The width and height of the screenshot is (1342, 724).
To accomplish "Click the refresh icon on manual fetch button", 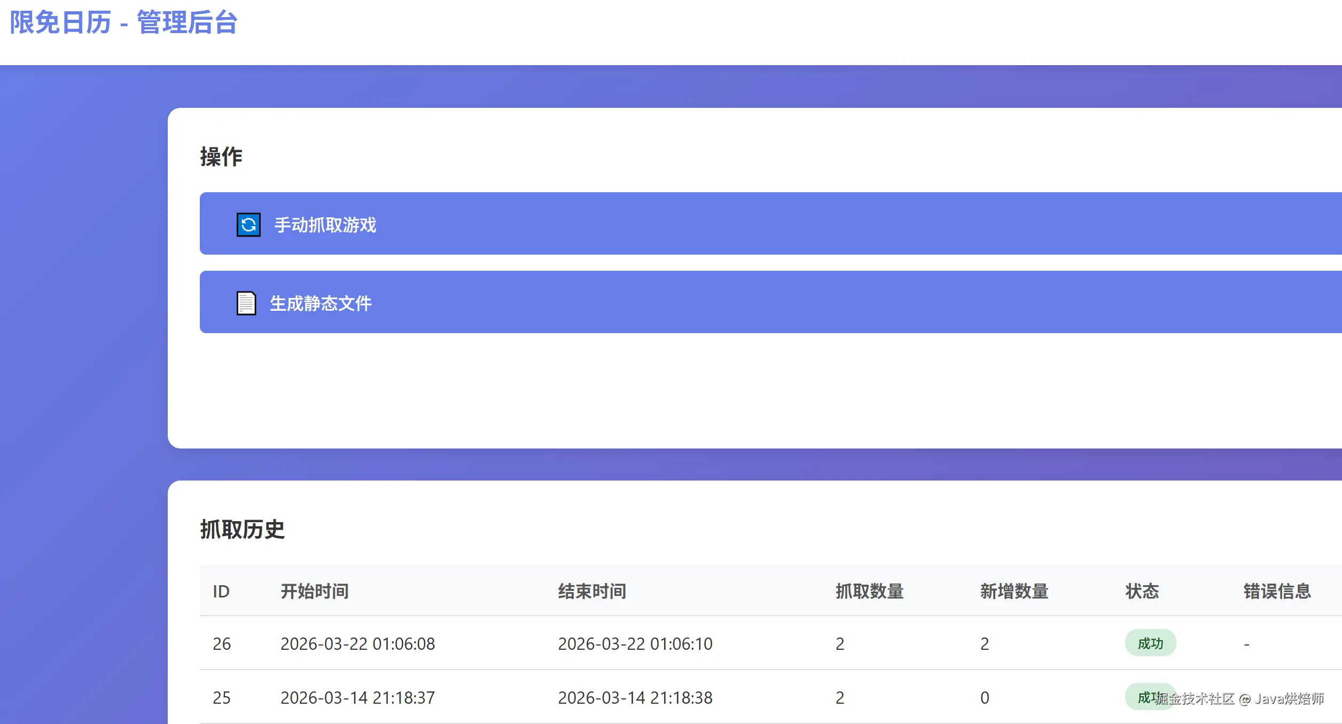I will click(248, 224).
